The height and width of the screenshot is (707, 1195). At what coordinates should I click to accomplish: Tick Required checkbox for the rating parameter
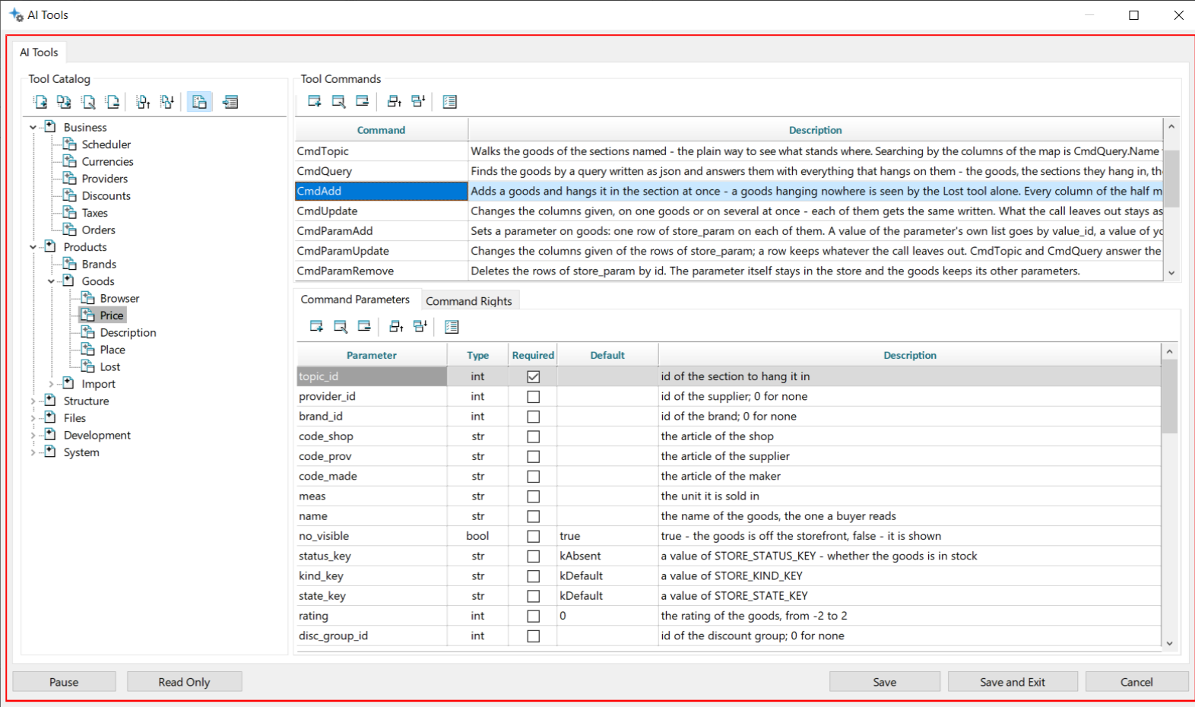click(534, 617)
